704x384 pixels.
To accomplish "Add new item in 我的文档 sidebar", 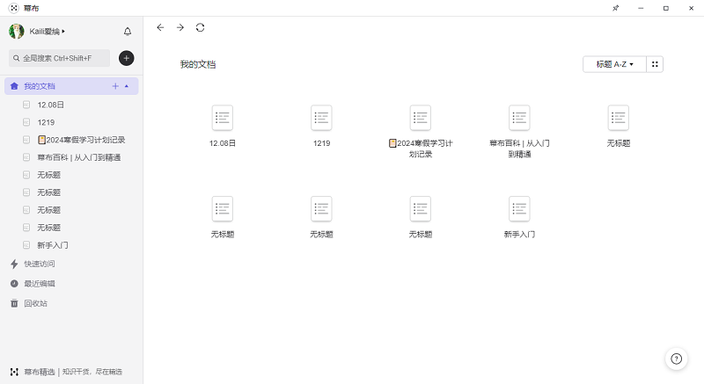I will (x=115, y=86).
